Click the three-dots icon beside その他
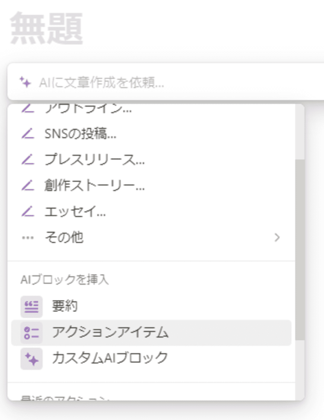This screenshot has height=420, width=324. [28, 237]
